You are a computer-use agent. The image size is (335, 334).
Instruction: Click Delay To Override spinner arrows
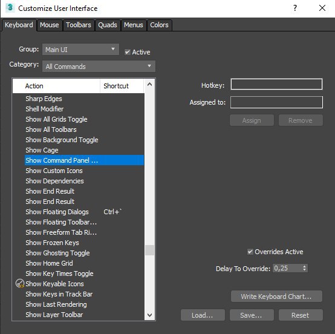(304, 268)
